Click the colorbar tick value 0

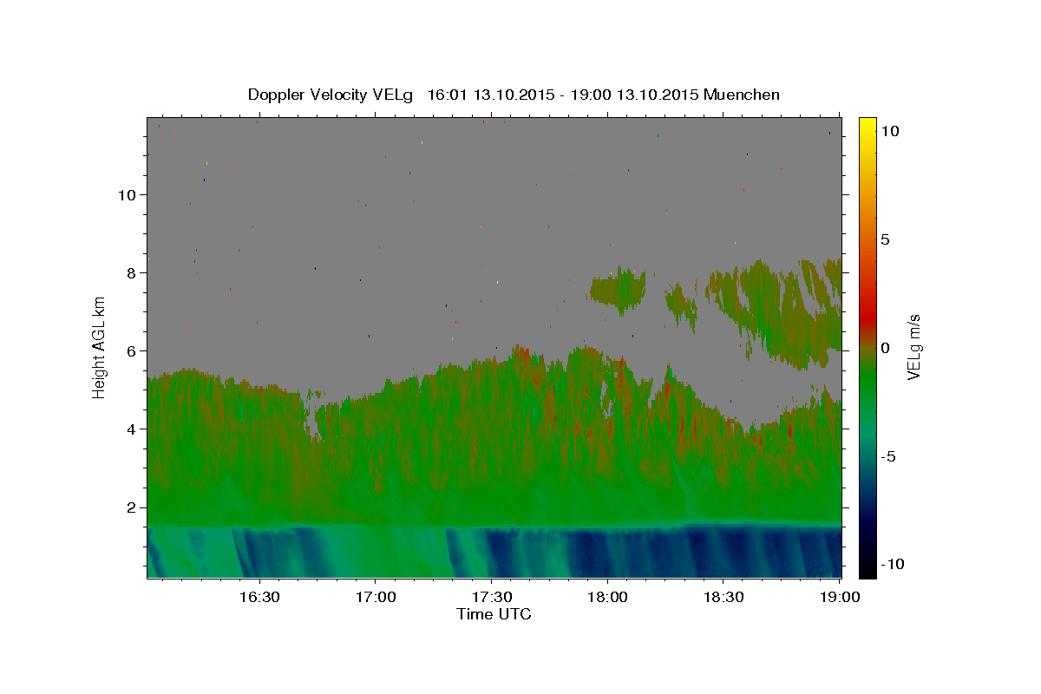tap(885, 348)
